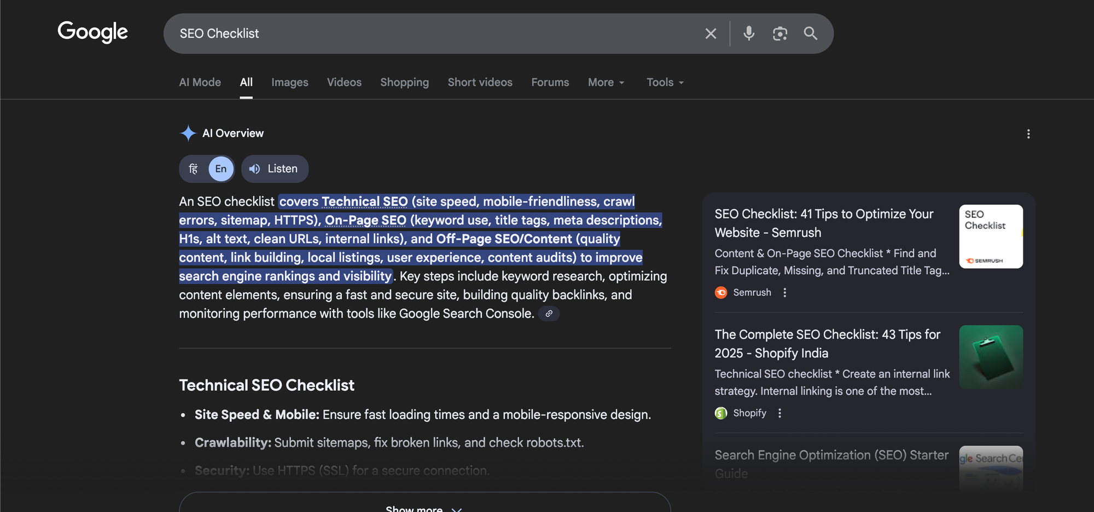Screen dimensions: 1094x512
Task: Select the En language toggle
Action: click(220, 169)
